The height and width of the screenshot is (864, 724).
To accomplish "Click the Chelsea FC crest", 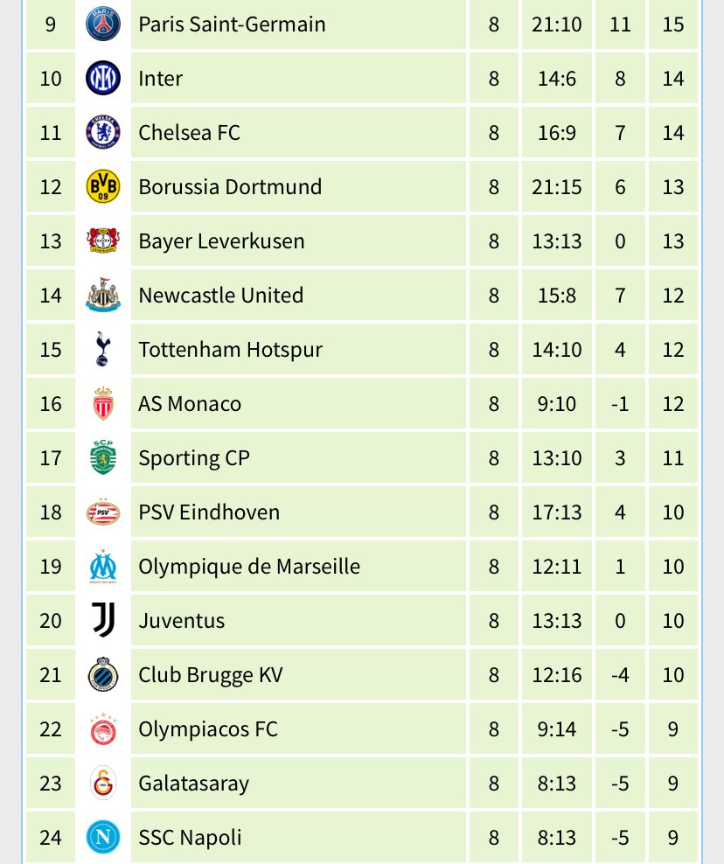I will (x=103, y=133).
